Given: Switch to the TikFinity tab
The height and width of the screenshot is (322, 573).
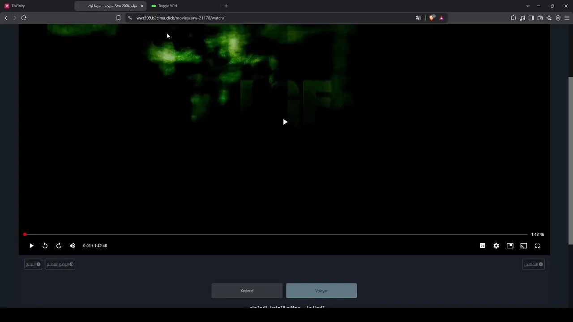Looking at the screenshot, I should (x=37, y=6).
